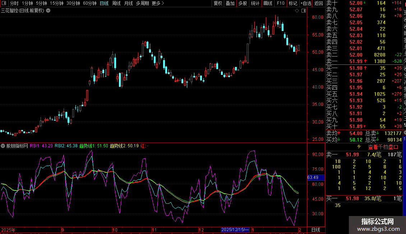
Task: Toggle the right panel icon above chart
Action: [304, 11]
